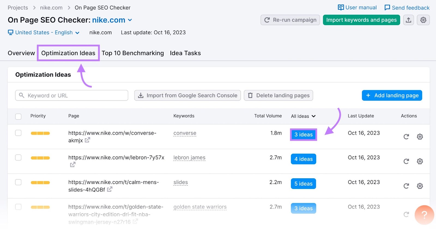Re-run calm-mens-slides page refresh icon
The width and height of the screenshot is (436, 229).
[x=406, y=186]
